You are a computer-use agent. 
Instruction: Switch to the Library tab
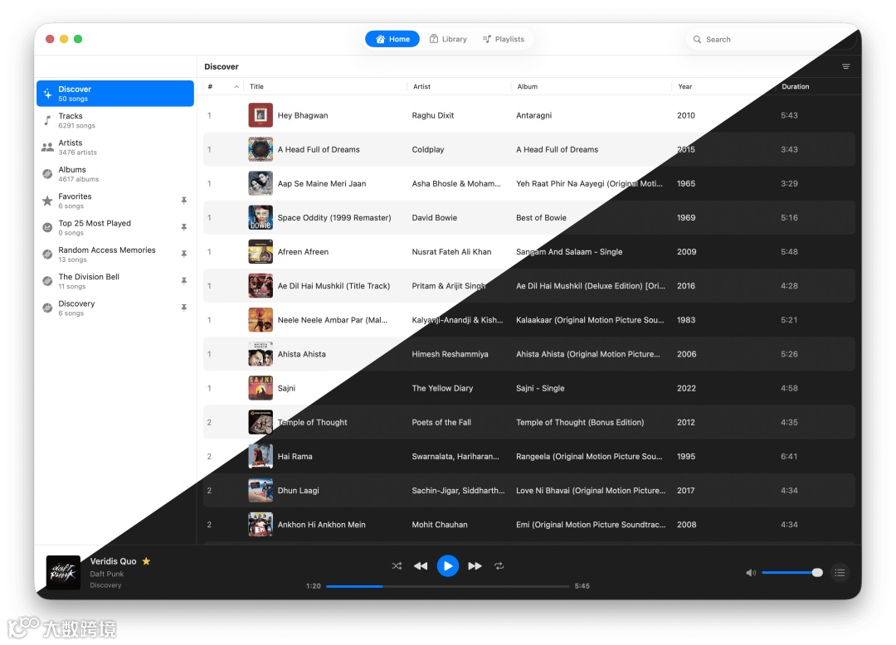click(x=448, y=39)
